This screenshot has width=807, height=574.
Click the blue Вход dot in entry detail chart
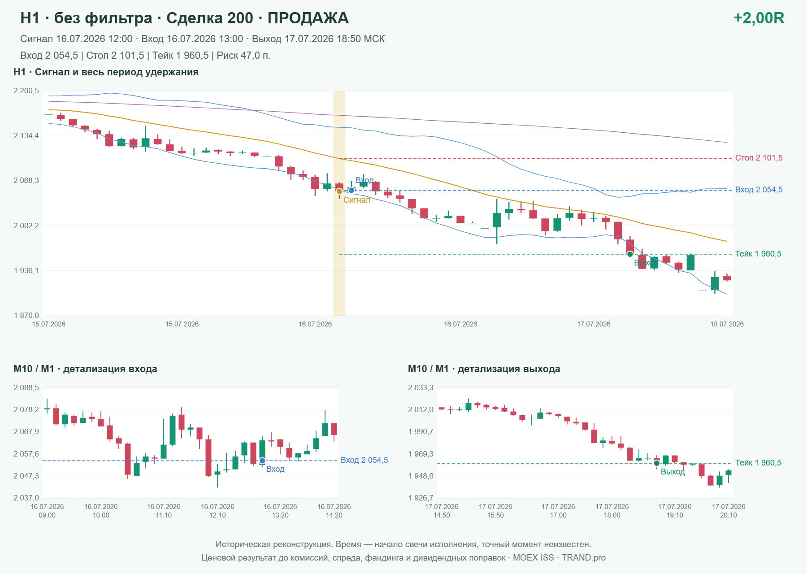coord(262,461)
